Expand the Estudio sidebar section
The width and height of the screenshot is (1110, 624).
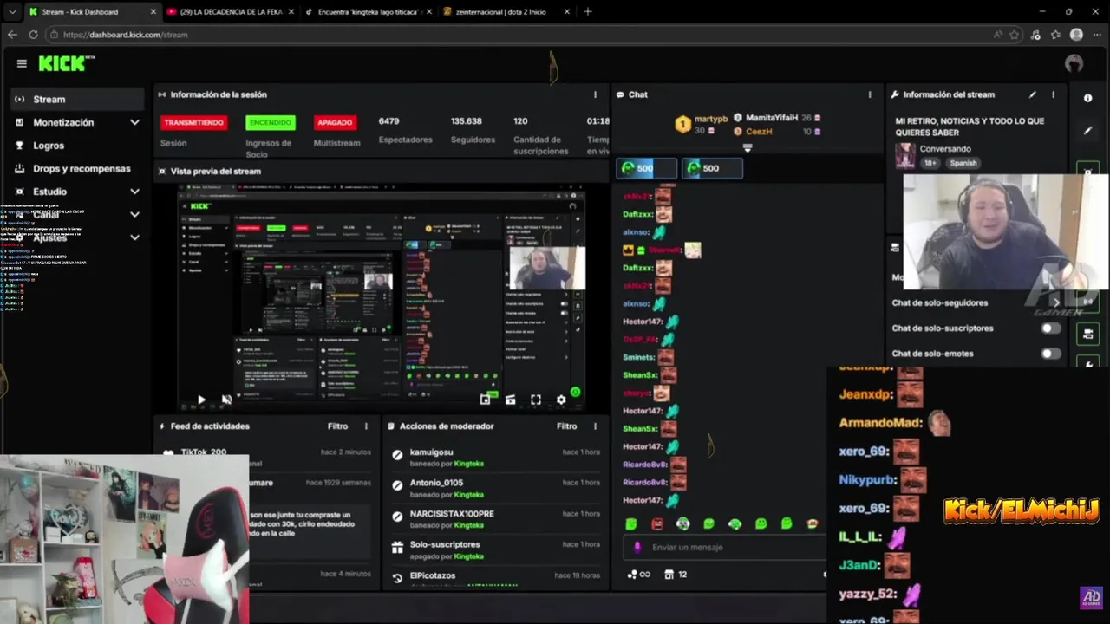pyautogui.click(x=134, y=192)
